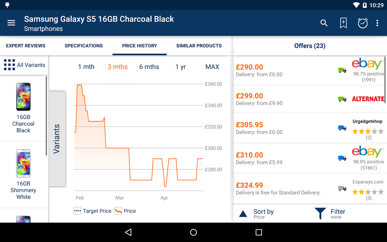Set a price alert with the alarm clock icon
This screenshot has width=387, height=242.
tap(363, 23)
